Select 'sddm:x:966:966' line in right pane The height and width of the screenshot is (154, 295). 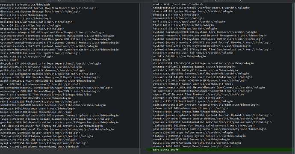coord(206,105)
